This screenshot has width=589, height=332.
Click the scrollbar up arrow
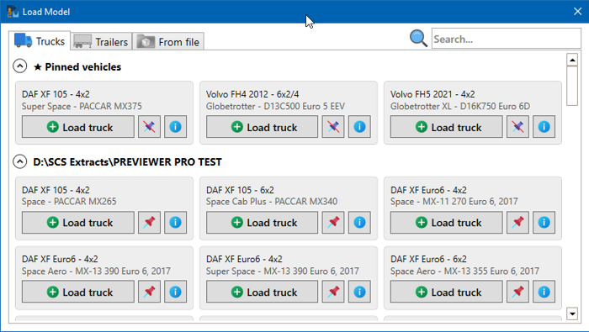[x=572, y=60]
